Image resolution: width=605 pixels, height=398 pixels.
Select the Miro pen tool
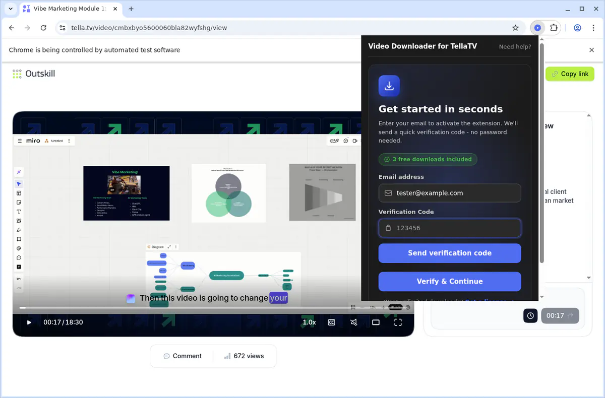click(19, 230)
